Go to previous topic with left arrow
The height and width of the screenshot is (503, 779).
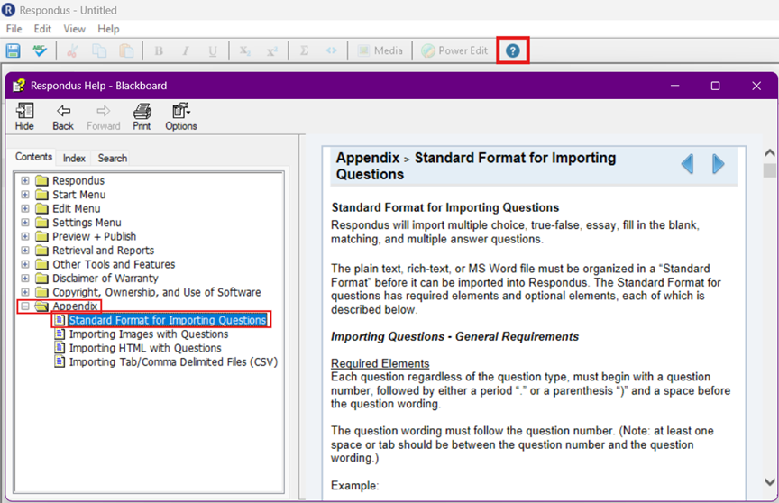(688, 164)
